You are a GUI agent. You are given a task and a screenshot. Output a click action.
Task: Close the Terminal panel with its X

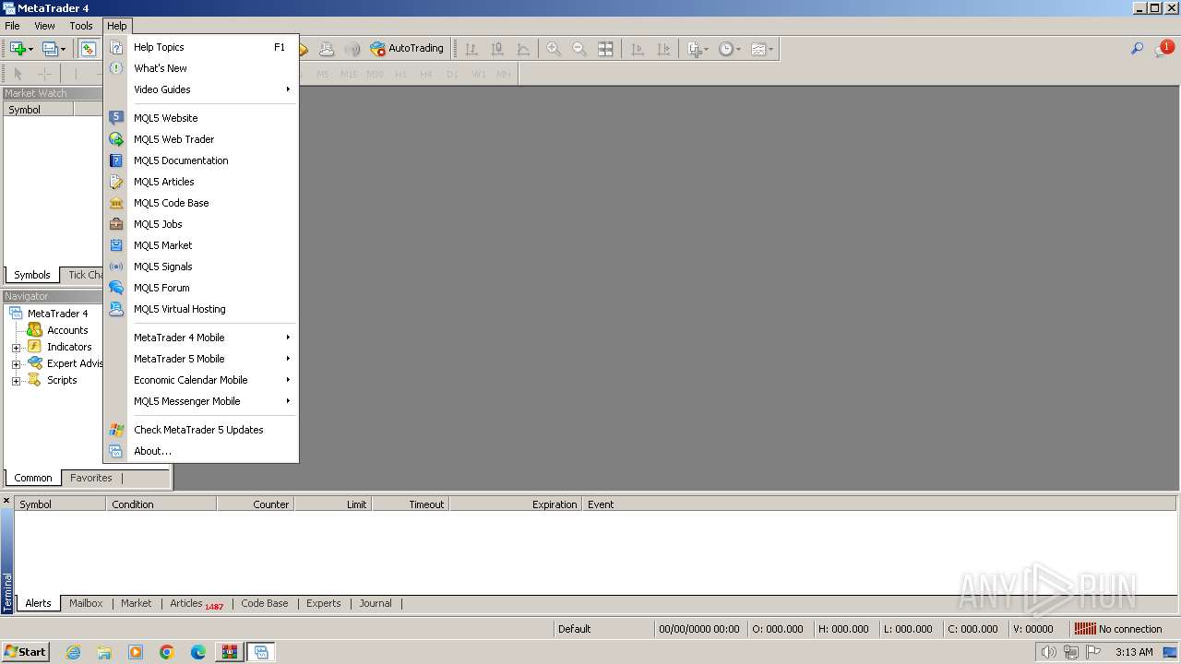(x=6, y=502)
